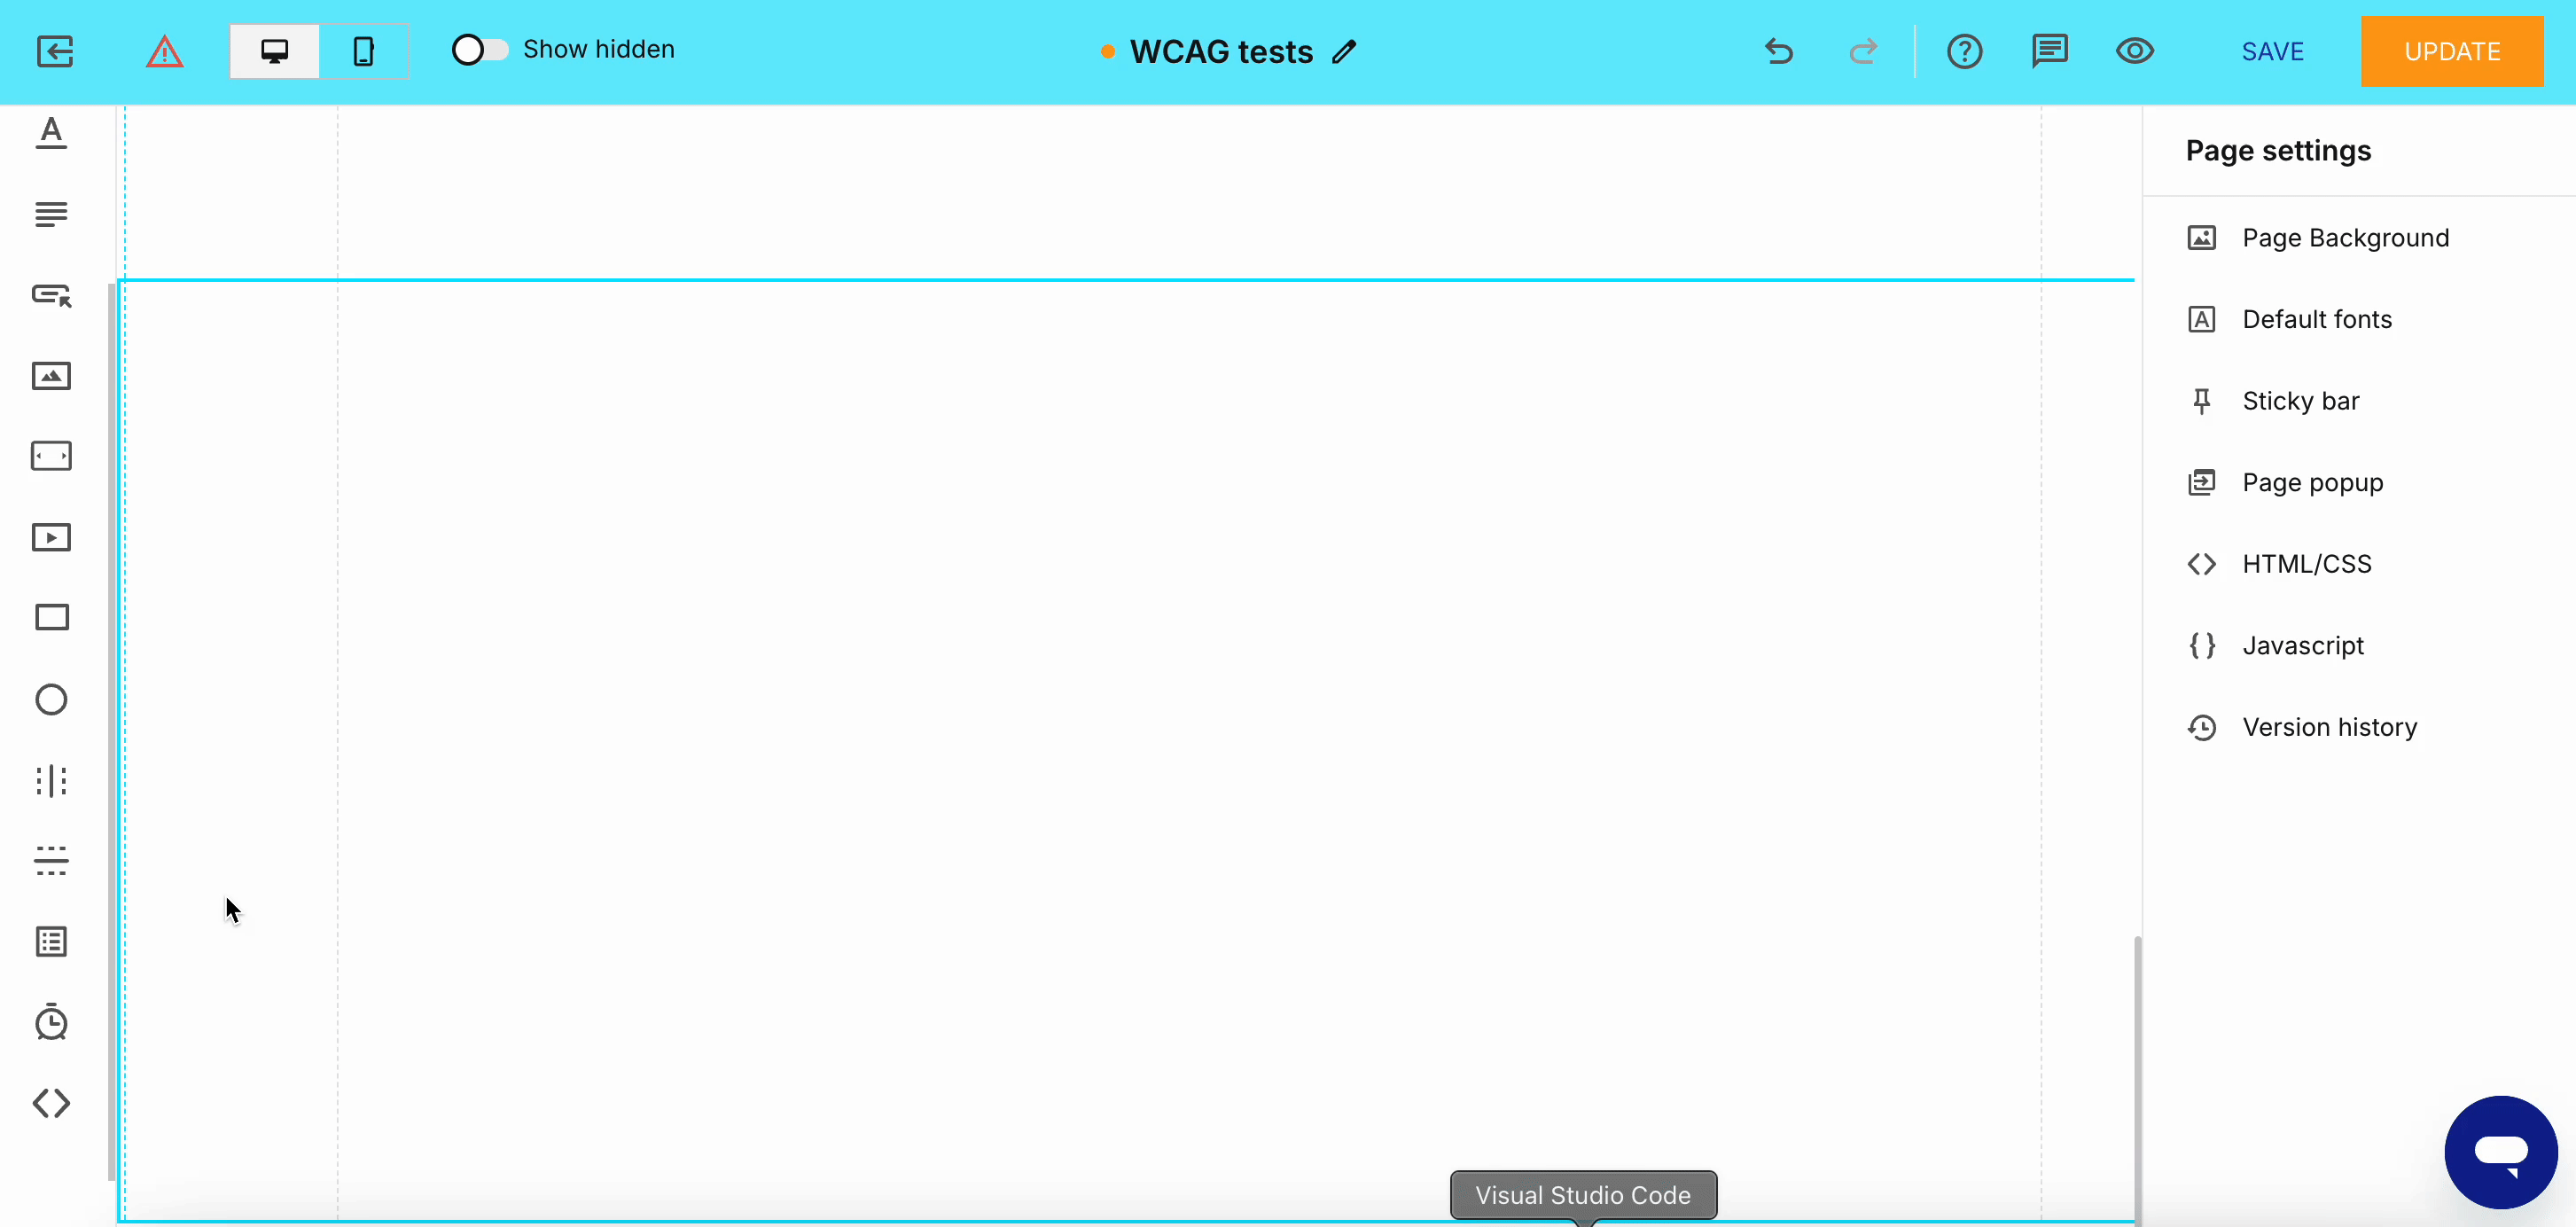Image resolution: width=2576 pixels, height=1227 pixels.
Task: Select the Circle shape widget
Action: coord(51,700)
